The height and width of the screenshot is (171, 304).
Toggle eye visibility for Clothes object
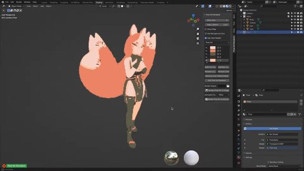click(295, 23)
